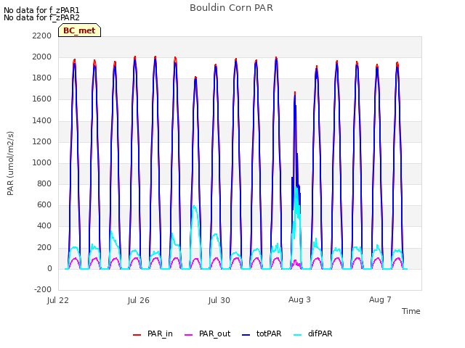
Task: Toggle the PAR_out legend entry
Action: pos(207,333)
